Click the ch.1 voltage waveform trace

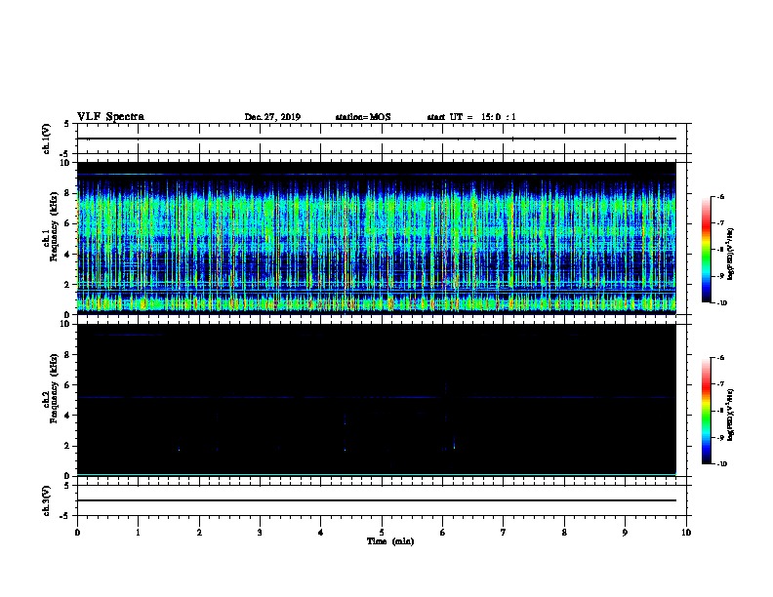point(377,139)
